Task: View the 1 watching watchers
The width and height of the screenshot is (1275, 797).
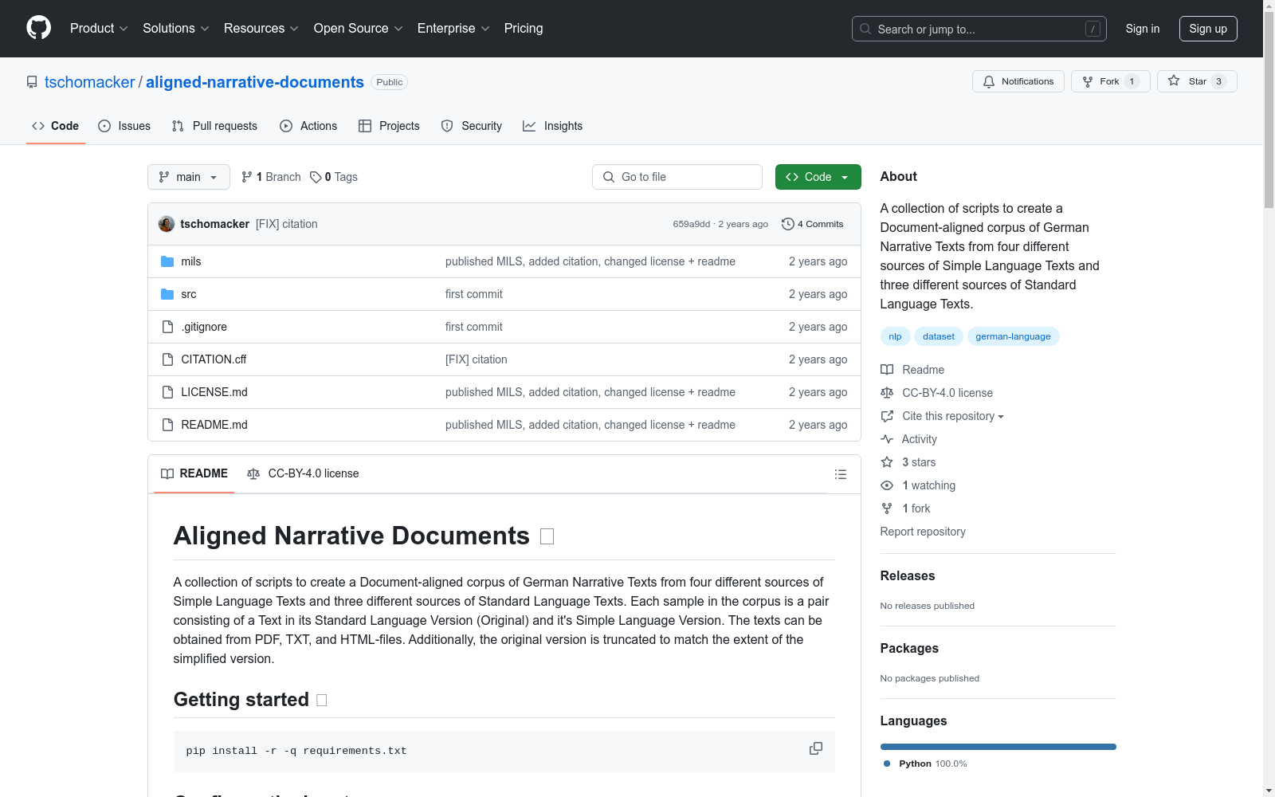Action: [x=918, y=485]
